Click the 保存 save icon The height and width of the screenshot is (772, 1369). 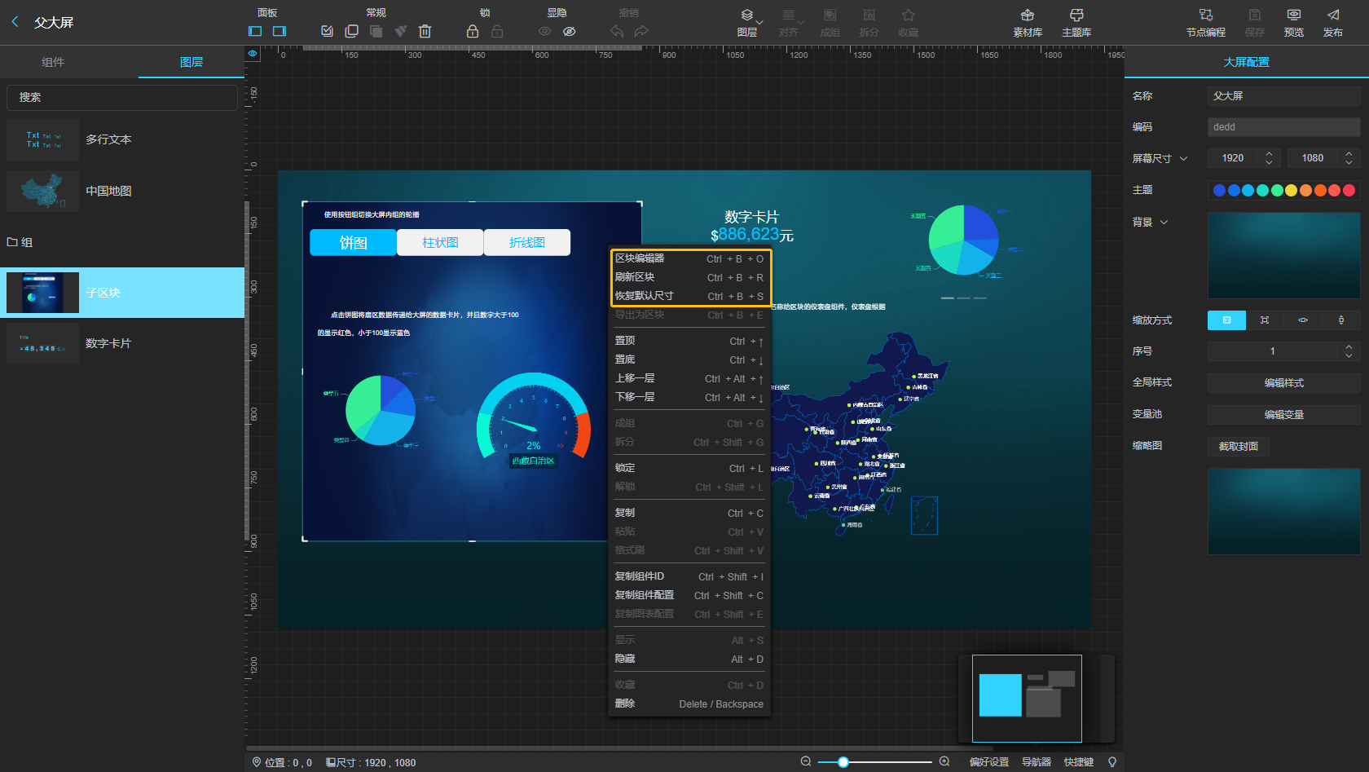pyautogui.click(x=1255, y=23)
